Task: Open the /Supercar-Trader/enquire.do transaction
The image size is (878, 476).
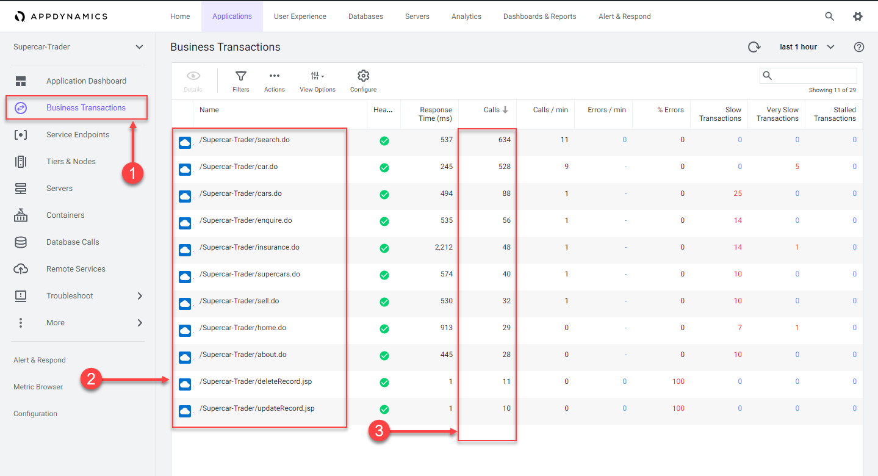Action: [246, 220]
